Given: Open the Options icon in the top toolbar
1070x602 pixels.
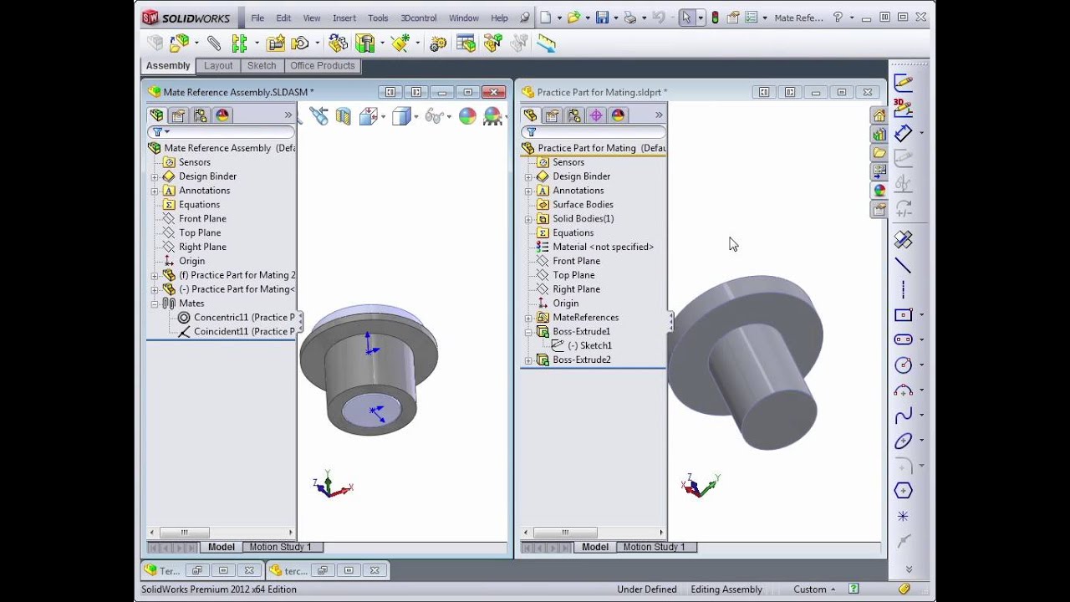Looking at the screenshot, I should pos(752,18).
